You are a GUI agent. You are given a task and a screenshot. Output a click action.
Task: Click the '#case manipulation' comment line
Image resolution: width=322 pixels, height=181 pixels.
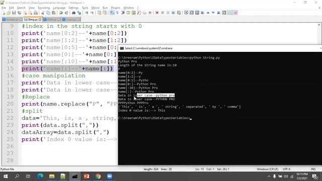(53, 76)
